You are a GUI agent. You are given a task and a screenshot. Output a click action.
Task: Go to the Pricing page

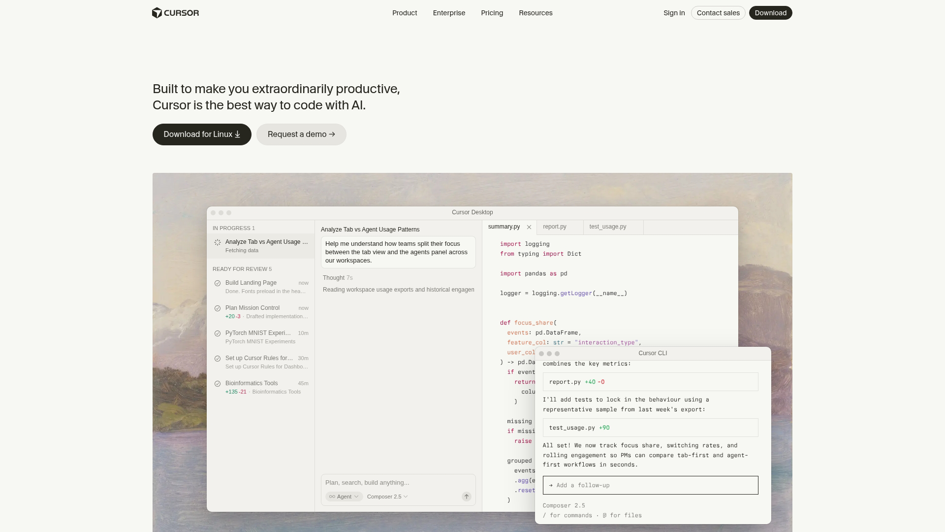tap(492, 13)
